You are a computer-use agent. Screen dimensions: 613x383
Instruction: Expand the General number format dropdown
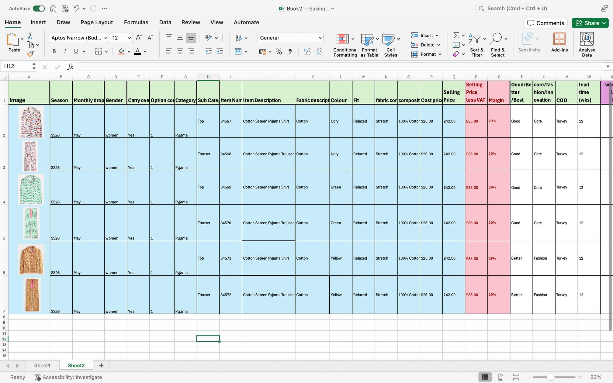320,38
